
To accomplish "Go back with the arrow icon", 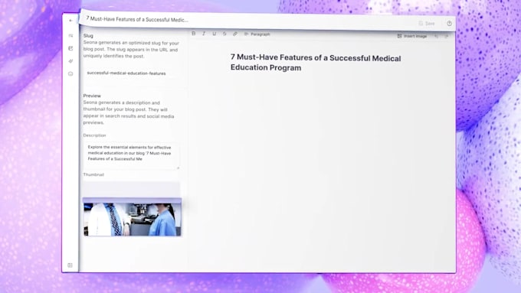I will [70, 21].
